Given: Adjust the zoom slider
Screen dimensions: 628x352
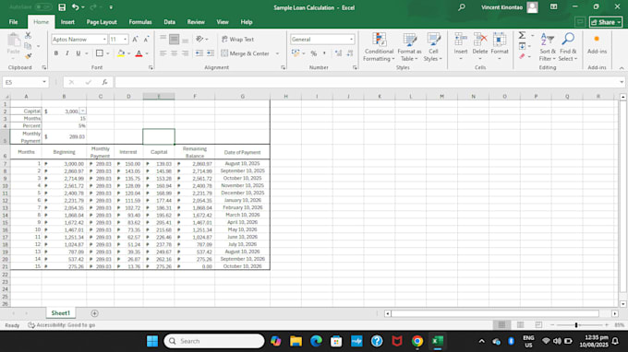Looking at the screenshot, I should [576, 325].
